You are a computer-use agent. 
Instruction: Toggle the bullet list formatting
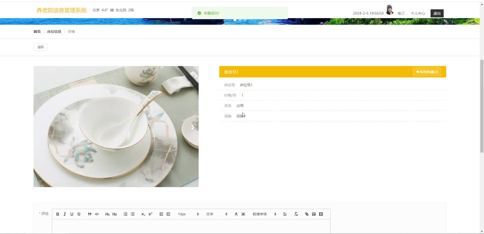(133, 214)
